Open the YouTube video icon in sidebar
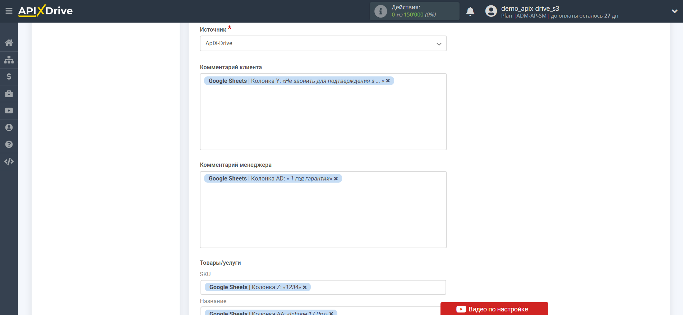683x315 pixels. click(9, 111)
